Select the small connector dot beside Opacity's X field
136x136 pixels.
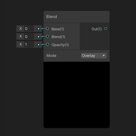pos(38,45)
